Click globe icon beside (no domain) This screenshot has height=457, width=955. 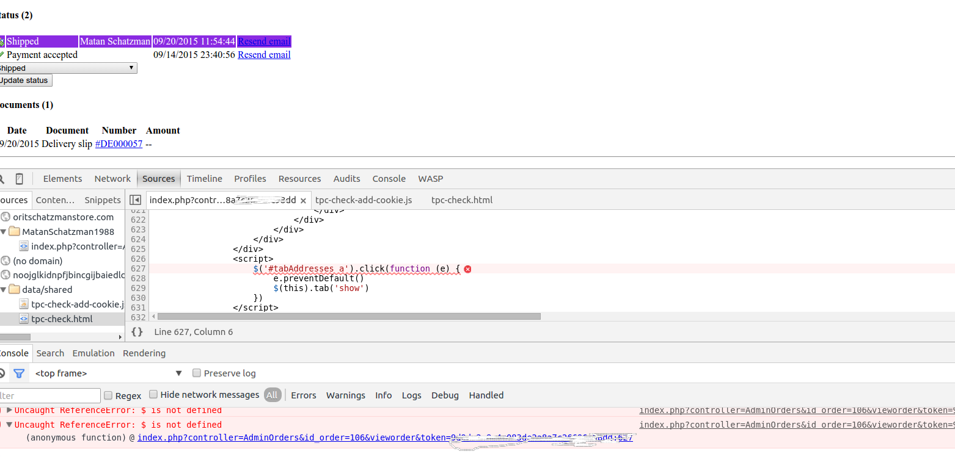tap(6, 261)
